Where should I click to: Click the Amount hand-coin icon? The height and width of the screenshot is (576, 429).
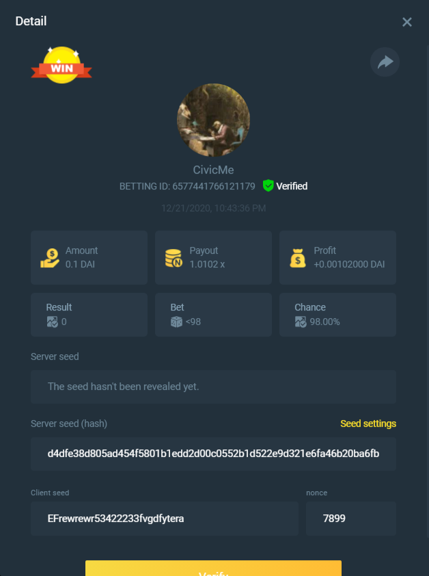[50, 258]
